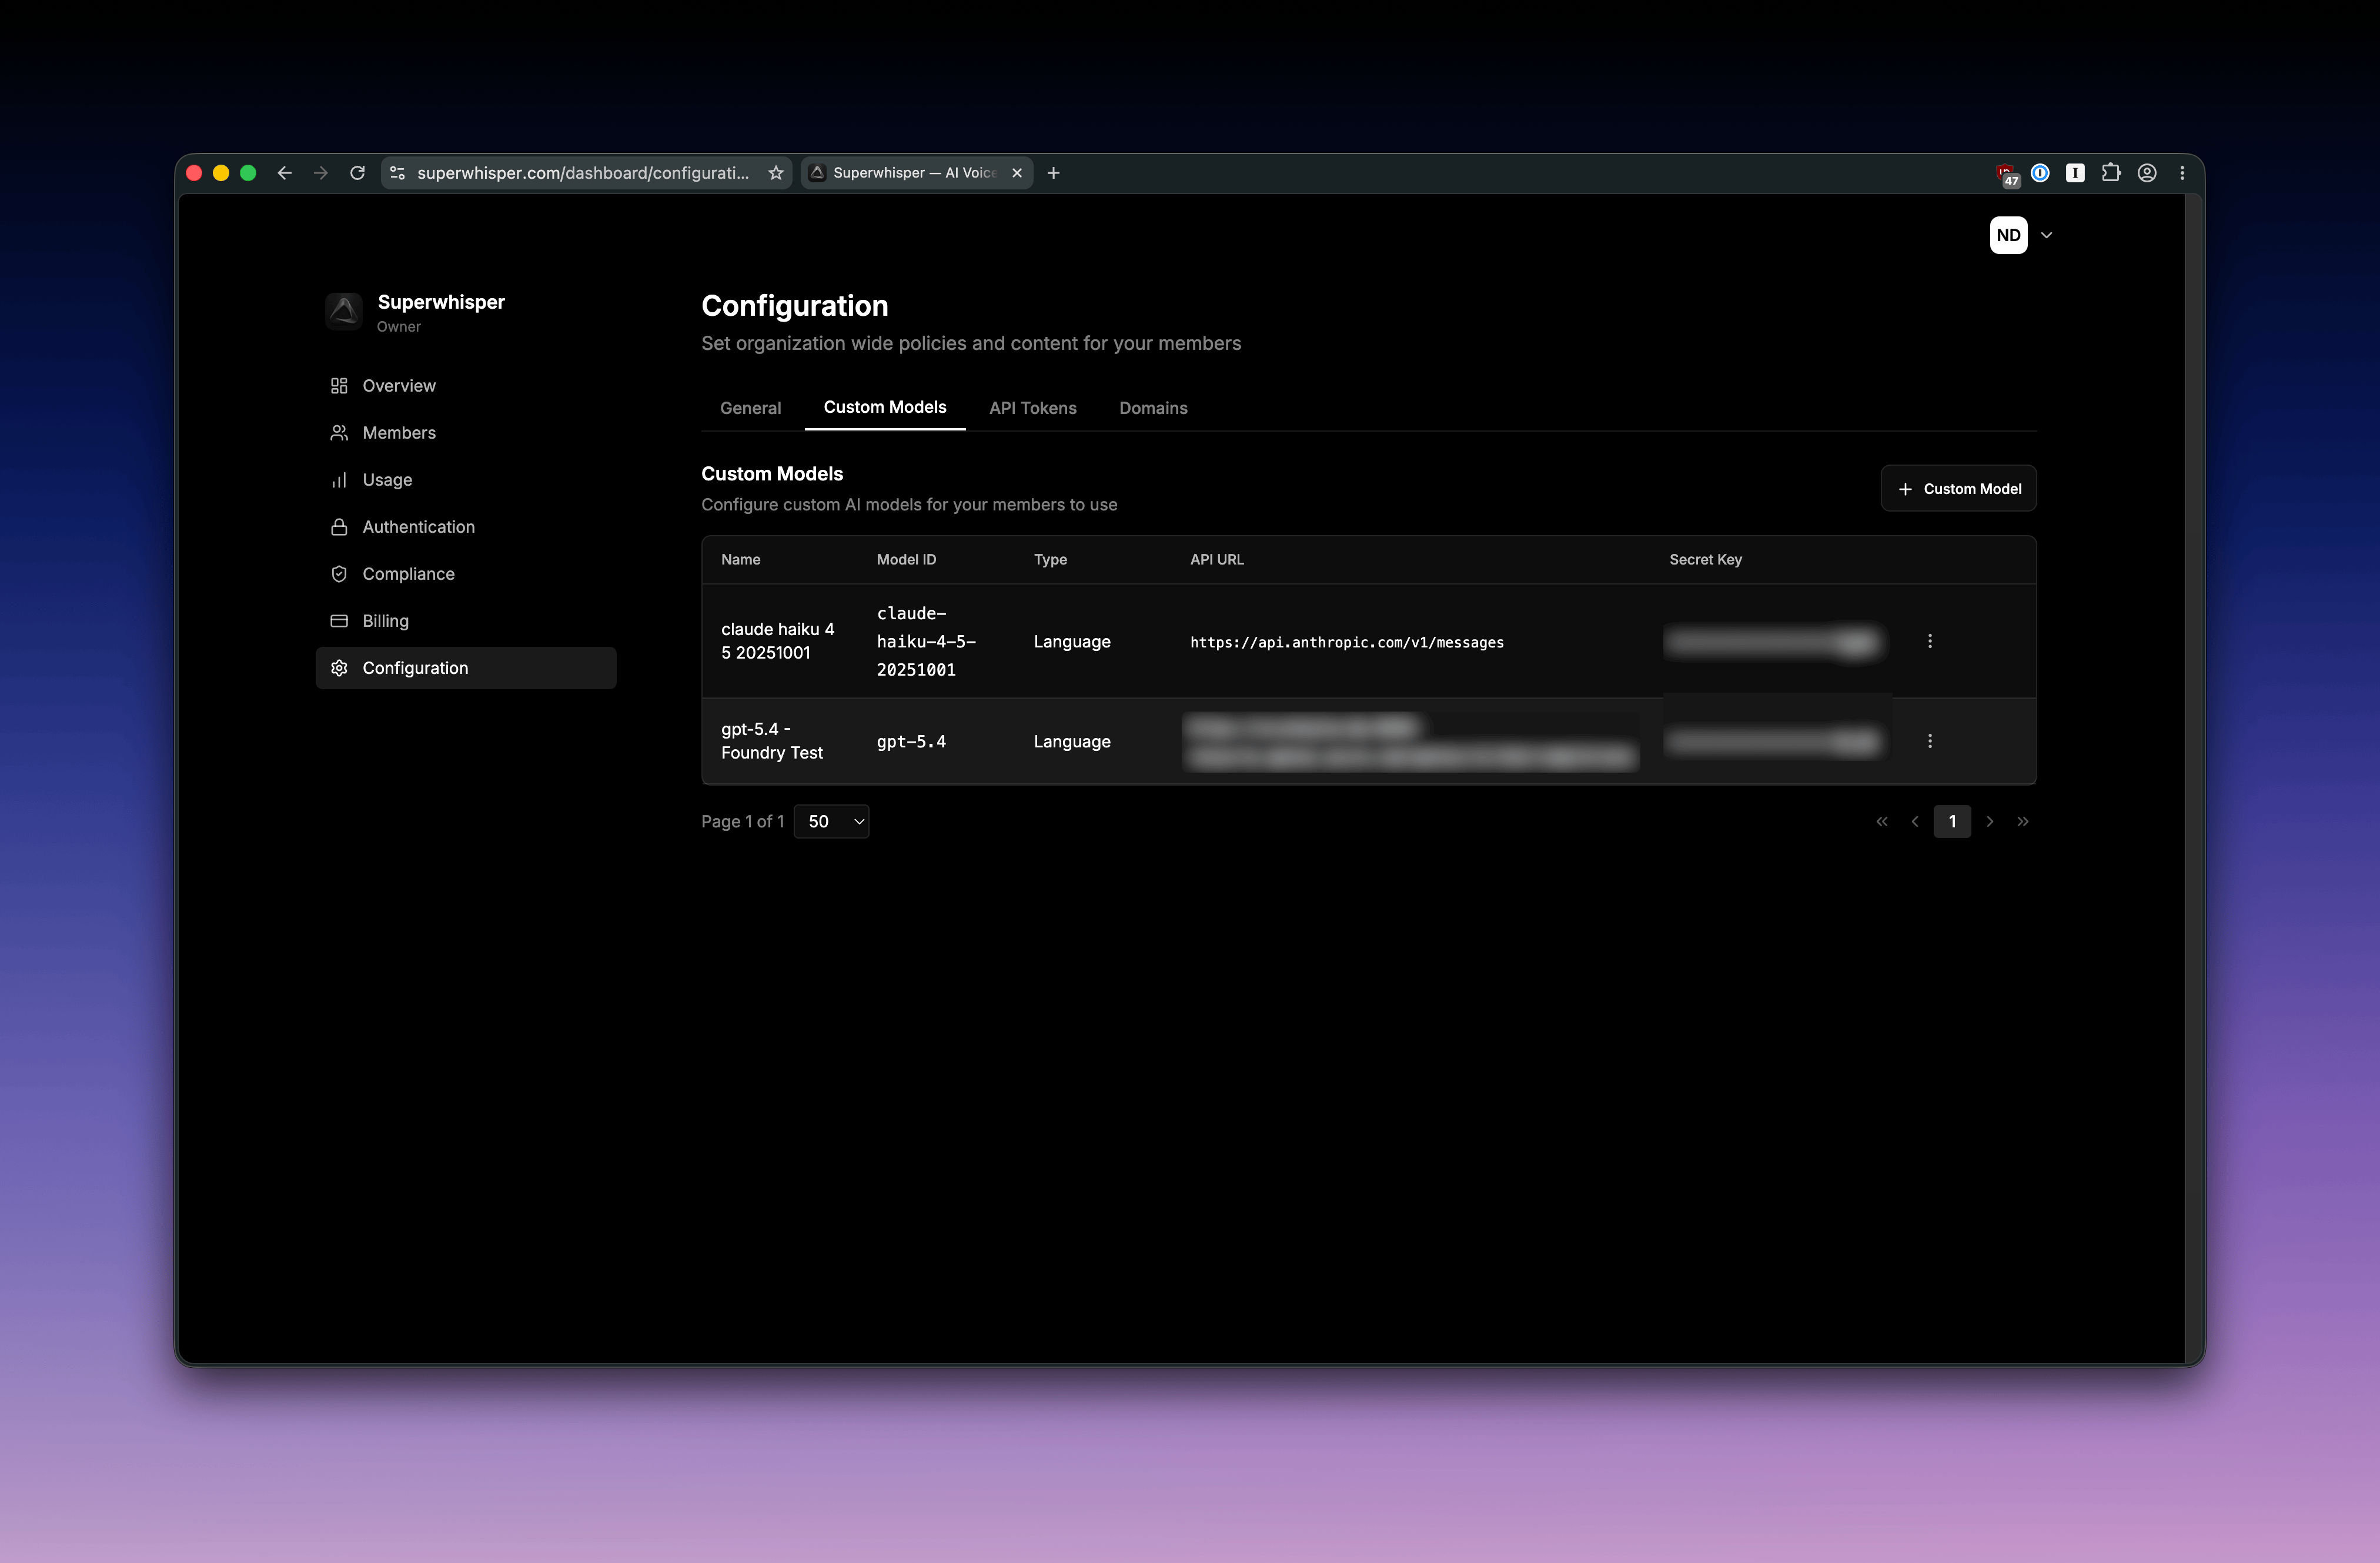Click the "Page 1 of 1" label
This screenshot has width=2380, height=1563.
pos(742,821)
